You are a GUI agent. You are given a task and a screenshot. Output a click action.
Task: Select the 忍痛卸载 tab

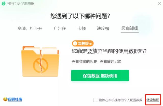tap(130, 28)
